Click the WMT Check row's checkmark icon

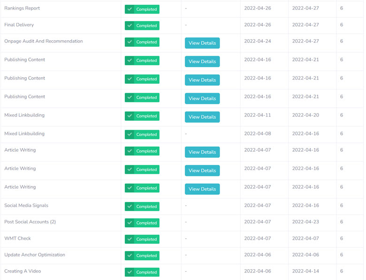tap(129, 239)
